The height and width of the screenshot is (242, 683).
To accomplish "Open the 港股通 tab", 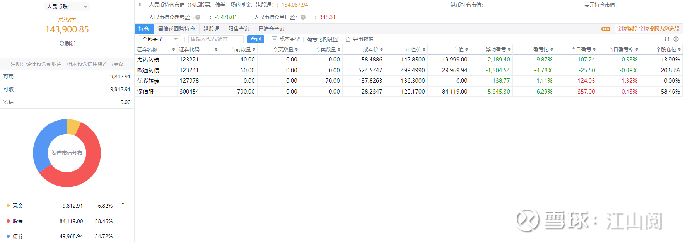I will (212, 29).
